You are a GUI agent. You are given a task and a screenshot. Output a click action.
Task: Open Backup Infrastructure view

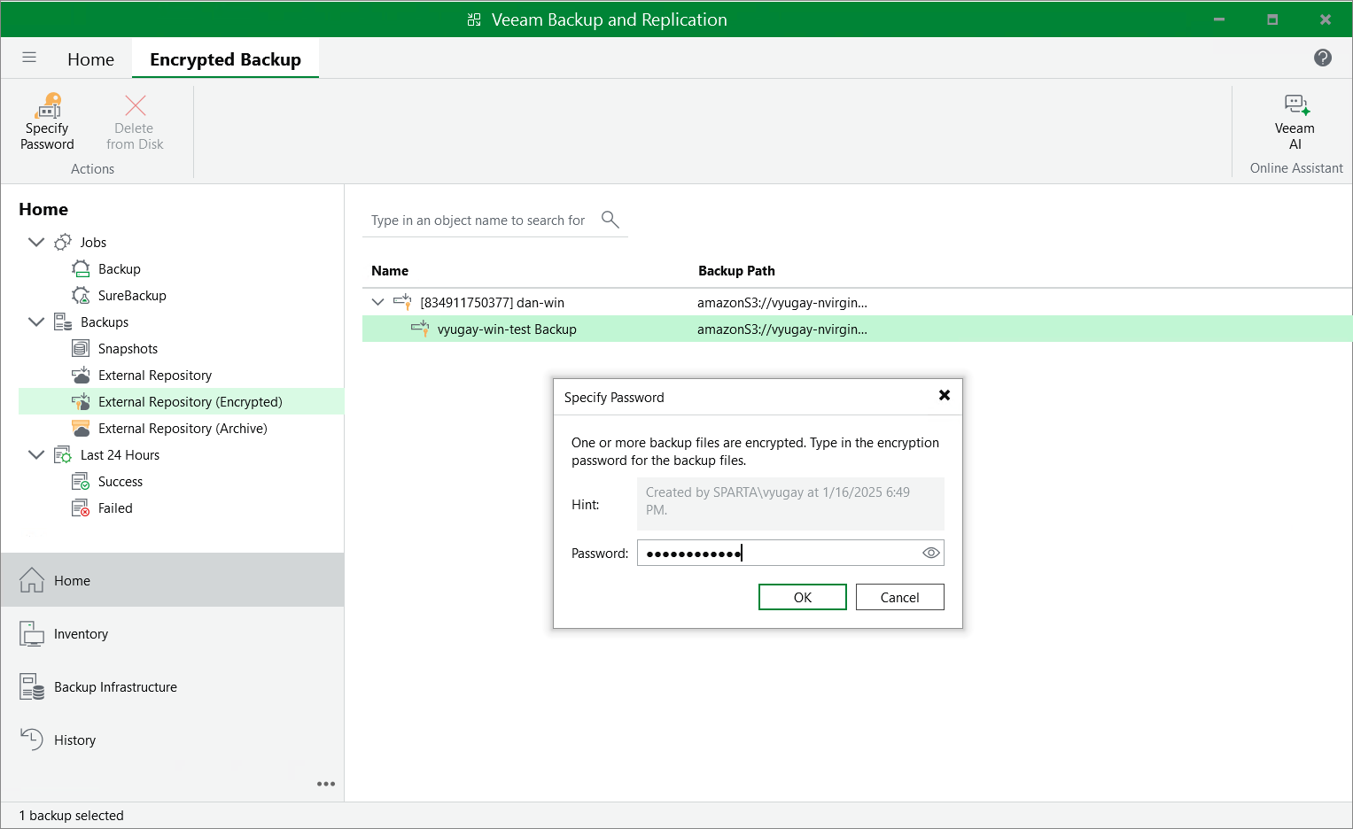115,687
